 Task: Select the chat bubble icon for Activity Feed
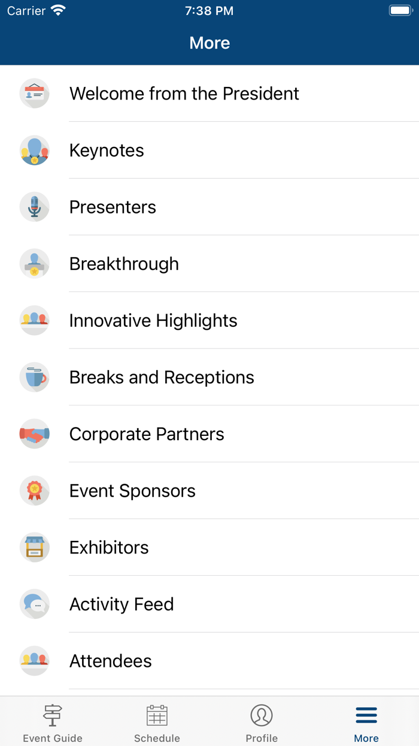(34, 604)
